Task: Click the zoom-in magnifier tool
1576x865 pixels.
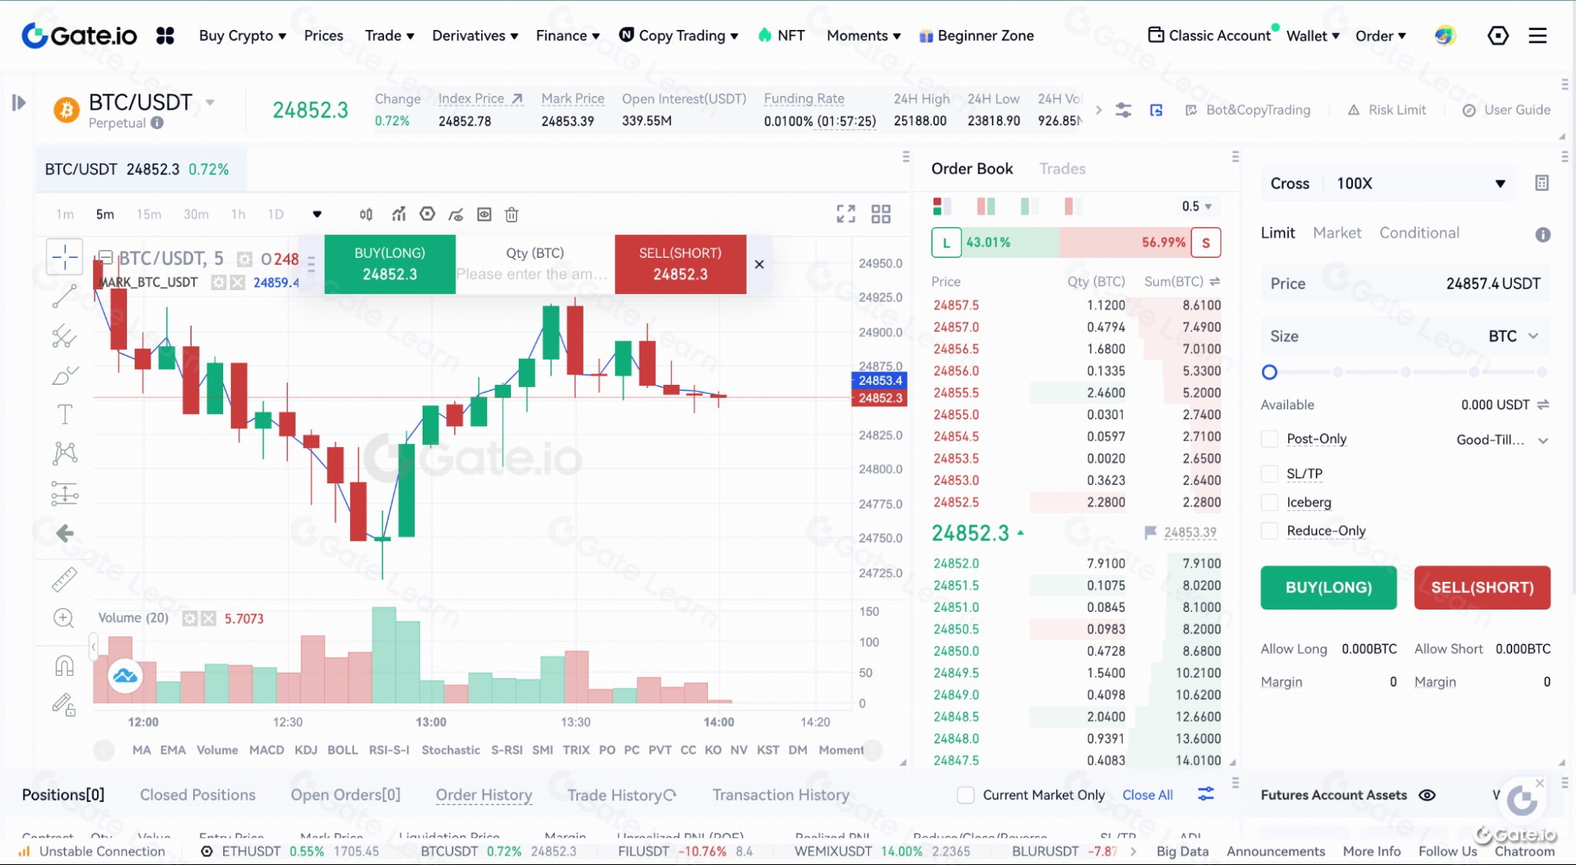Action: coord(64,618)
